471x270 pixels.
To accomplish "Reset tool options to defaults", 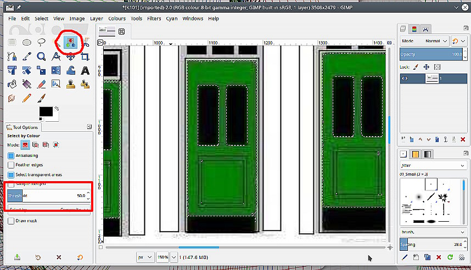I will click(80, 257).
